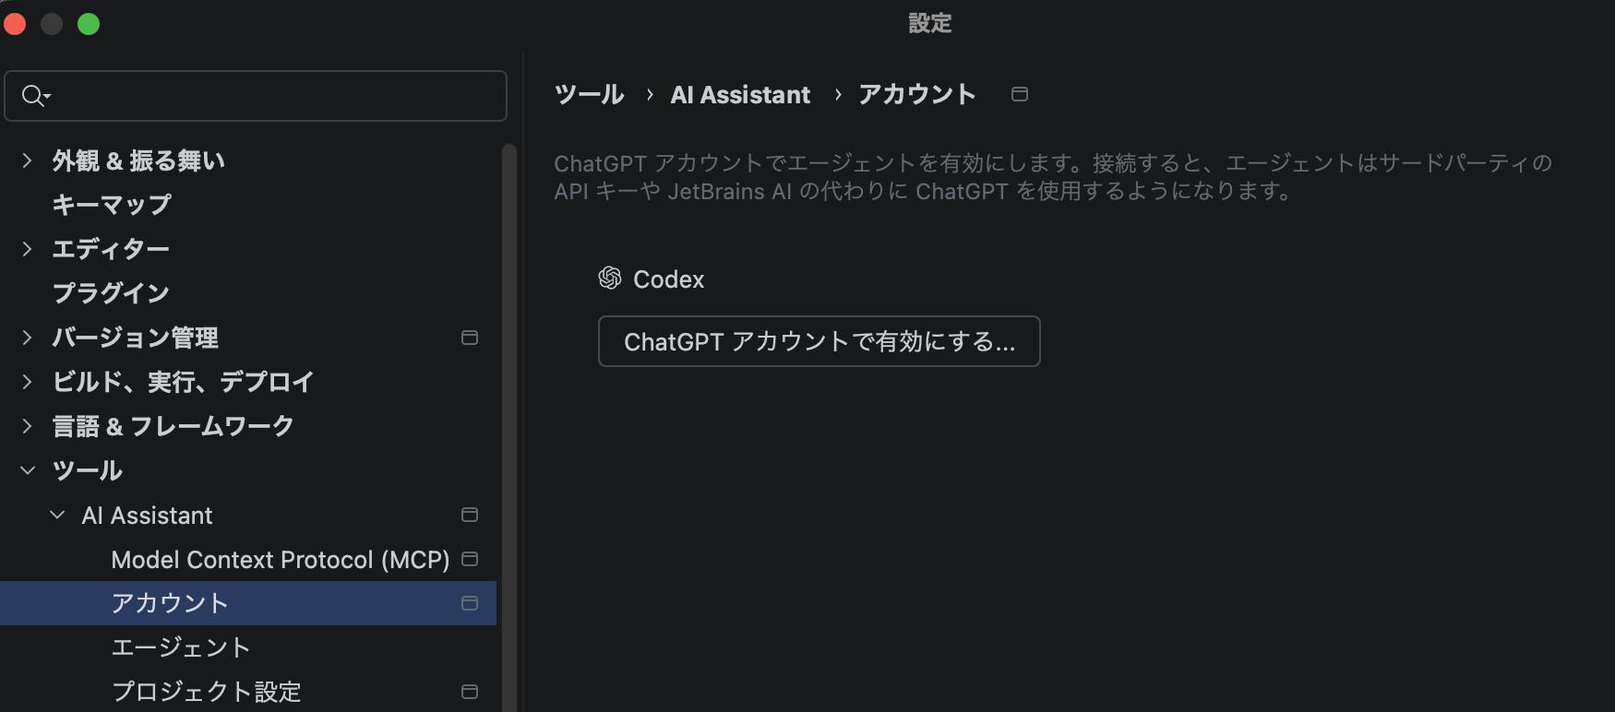Click AI Assistant in the breadcrumb
Image resolution: width=1615 pixels, height=712 pixels.
(x=740, y=95)
